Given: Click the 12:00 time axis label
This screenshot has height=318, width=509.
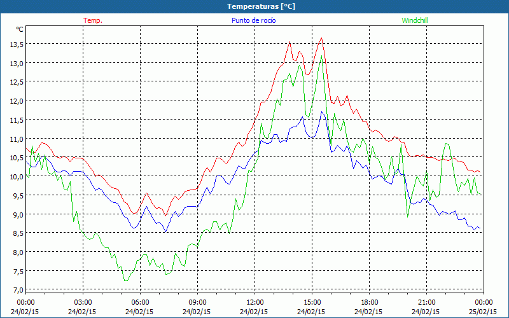Looking at the screenshot, I should click(x=255, y=303).
